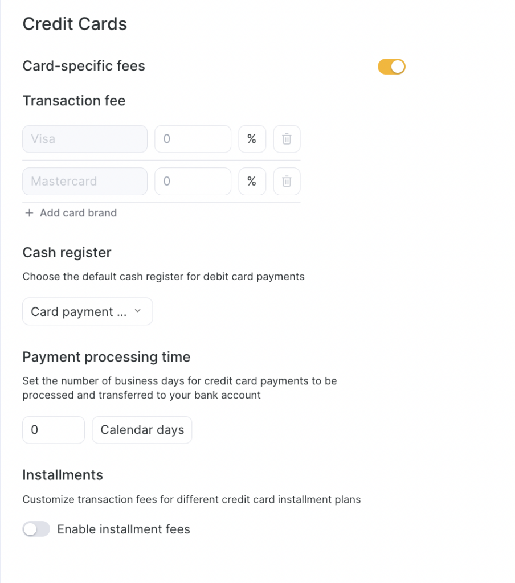The width and height of the screenshot is (515, 583).
Task: Select the Mastercard card brand field
Action: point(85,182)
